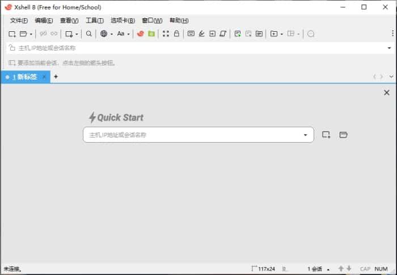Launch Xftp from the green toolbar icon

(x=151, y=34)
